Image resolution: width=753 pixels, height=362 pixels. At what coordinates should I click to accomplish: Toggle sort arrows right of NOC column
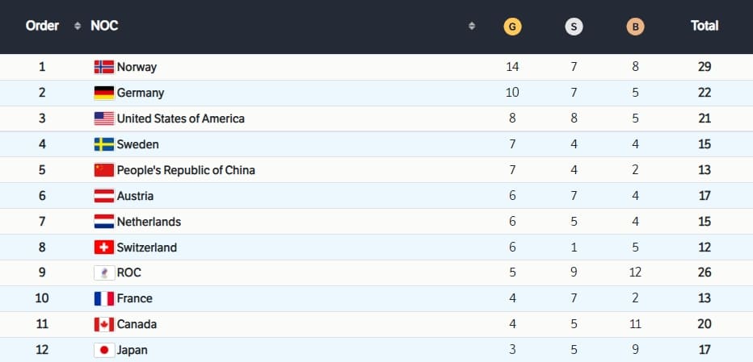472,26
